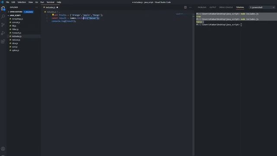Open the Accounts icon at sidebar bottom
Image resolution: width=277 pixels, height=156 pixels.
point(3,149)
